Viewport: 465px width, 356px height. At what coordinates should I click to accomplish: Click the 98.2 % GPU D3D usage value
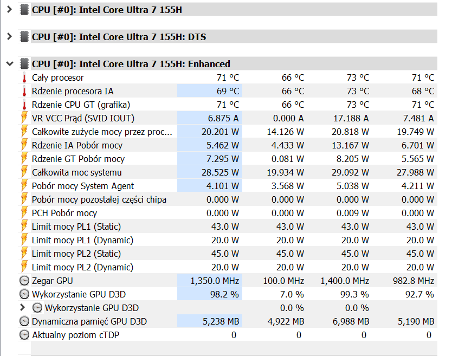coord(222,294)
